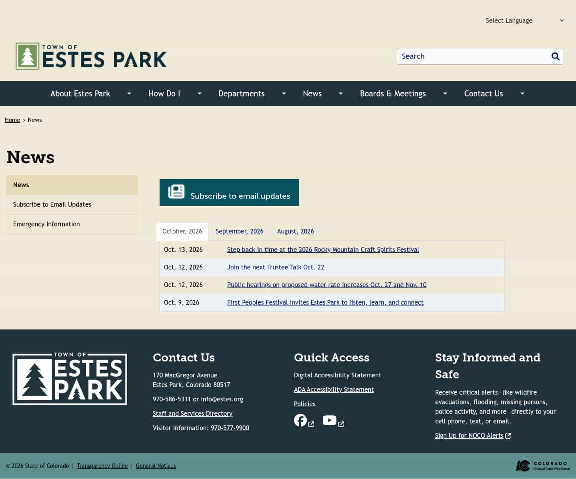Open Emergency Information in the sidebar
The image size is (576, 479).
(72, 224)
